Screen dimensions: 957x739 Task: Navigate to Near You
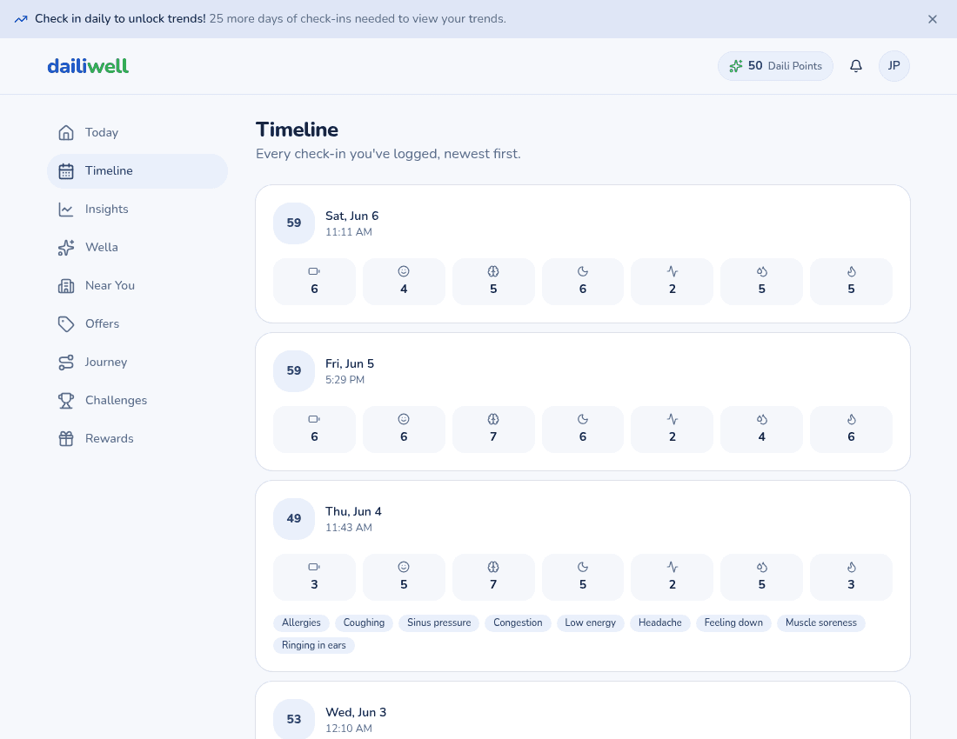click(x=137, y=285)
